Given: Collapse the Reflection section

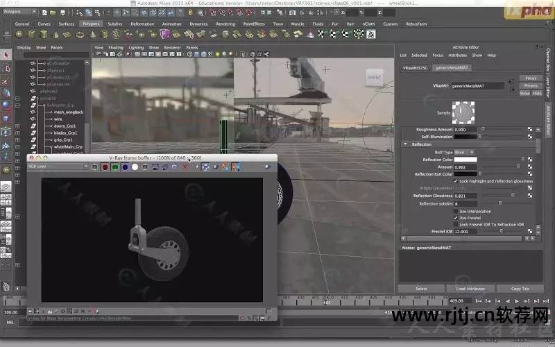Looking at the screenshot, I should (405, 144).
